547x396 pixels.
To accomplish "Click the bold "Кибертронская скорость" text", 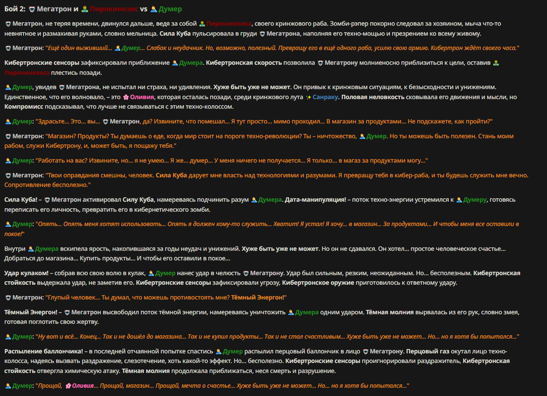I will click(243, 63).
